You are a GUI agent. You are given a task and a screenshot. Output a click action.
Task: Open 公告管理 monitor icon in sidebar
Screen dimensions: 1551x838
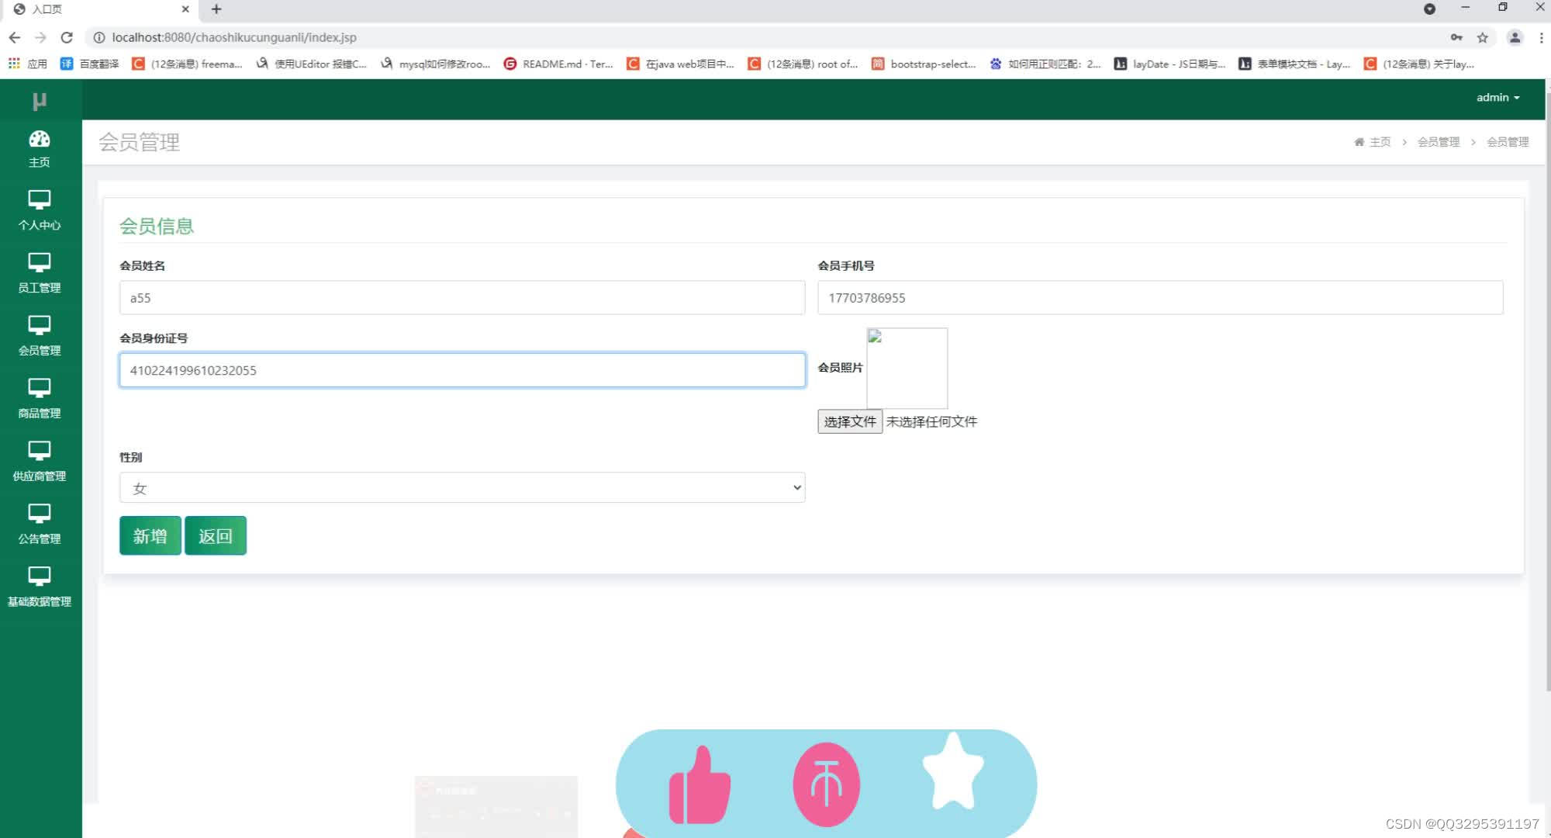(x=40, y=514)
